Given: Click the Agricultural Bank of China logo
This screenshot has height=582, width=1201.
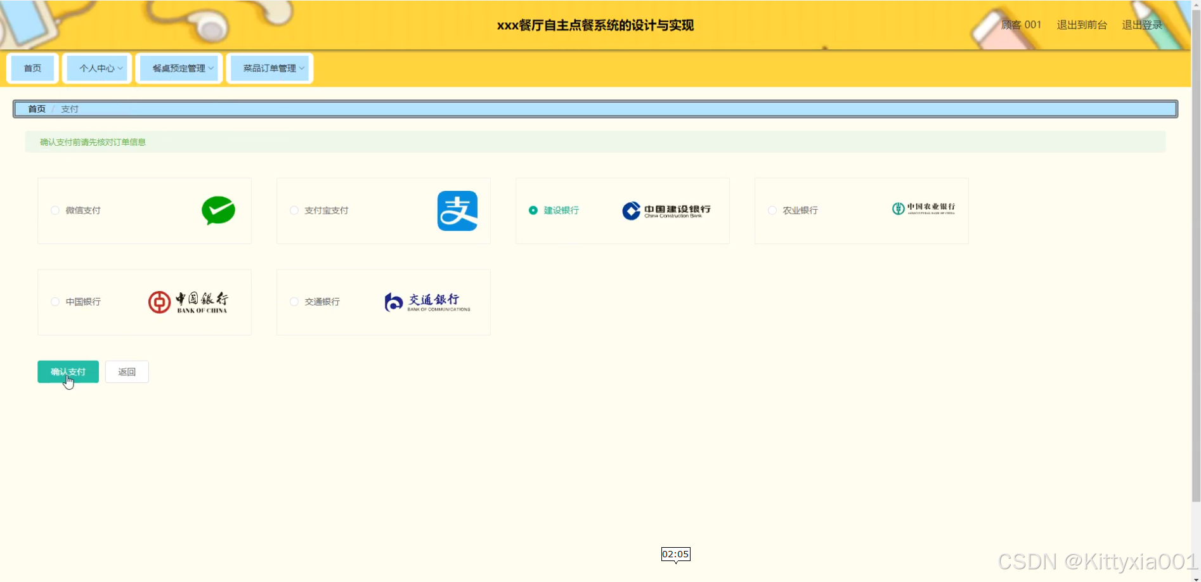Looking at the screenshot, I should (x=923, y=209).
